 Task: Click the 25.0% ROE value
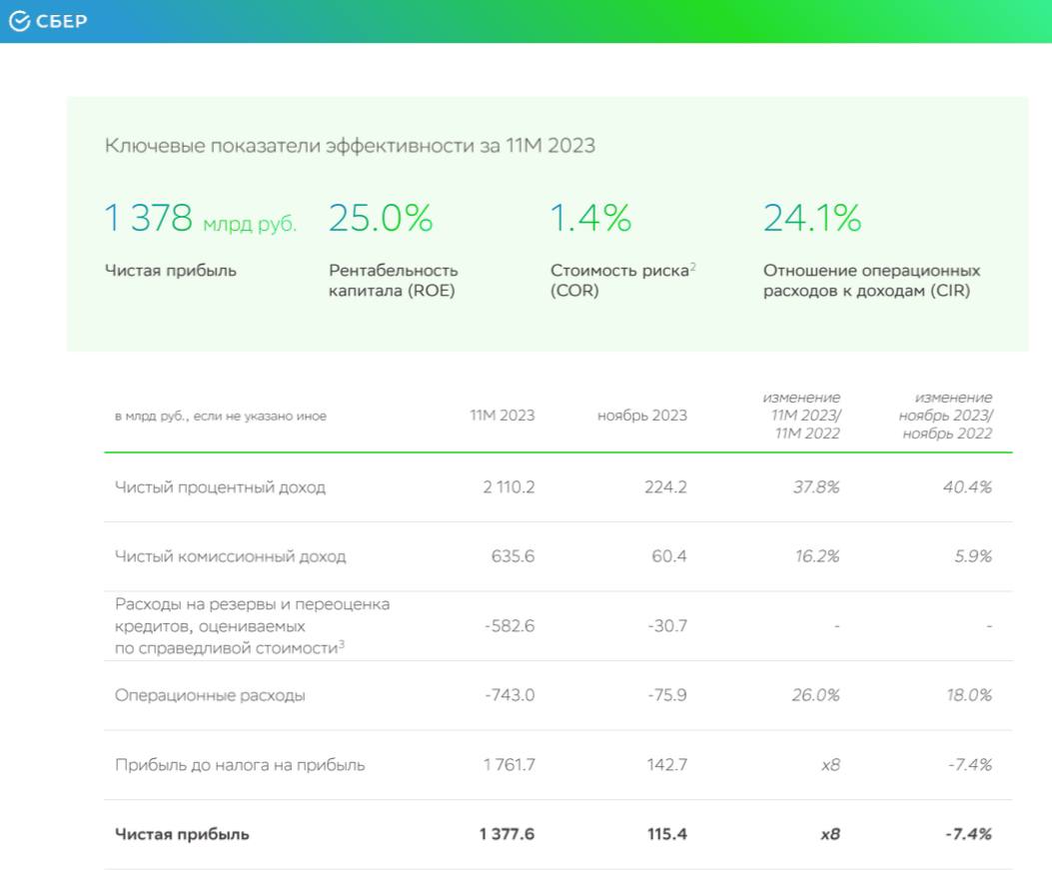381,218
